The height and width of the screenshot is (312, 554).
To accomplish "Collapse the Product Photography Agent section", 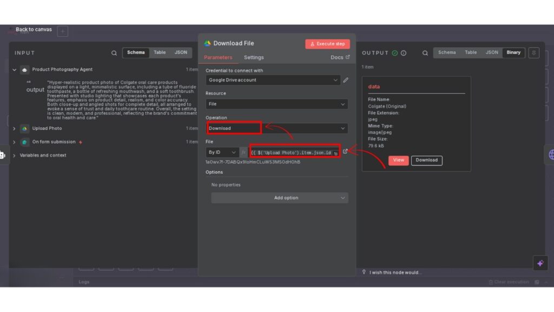I will pyautogui.click(x=15, y=70).
